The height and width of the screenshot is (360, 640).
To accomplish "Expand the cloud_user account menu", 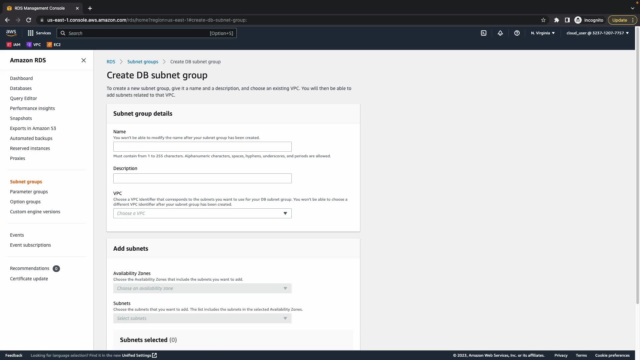I will (597, 33).
